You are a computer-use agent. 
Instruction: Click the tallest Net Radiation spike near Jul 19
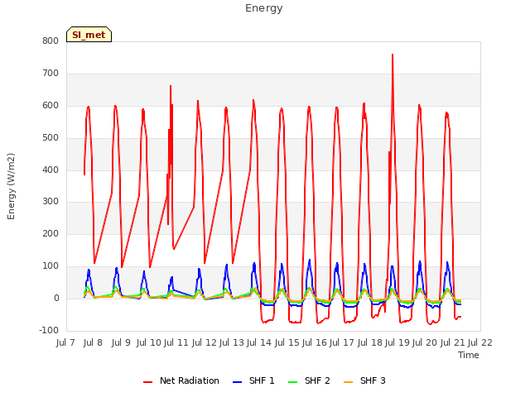(393, 55)
